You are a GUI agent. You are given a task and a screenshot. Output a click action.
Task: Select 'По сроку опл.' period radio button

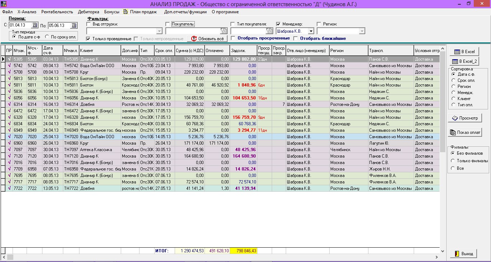(x=47, y=37)
